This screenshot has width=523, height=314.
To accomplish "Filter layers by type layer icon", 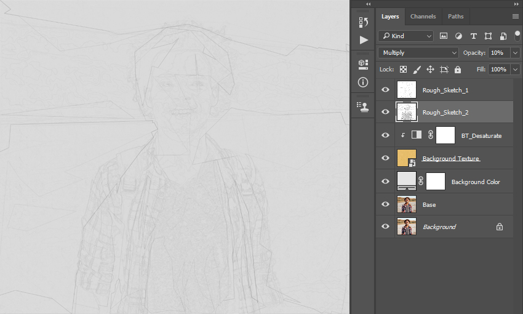I will [x=473, y=36].
